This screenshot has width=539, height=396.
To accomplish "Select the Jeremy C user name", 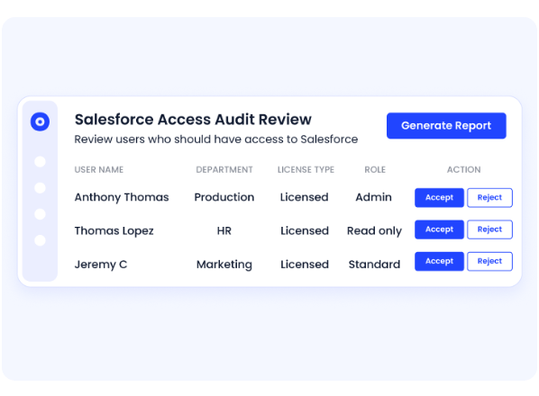I will coord(101,265).
